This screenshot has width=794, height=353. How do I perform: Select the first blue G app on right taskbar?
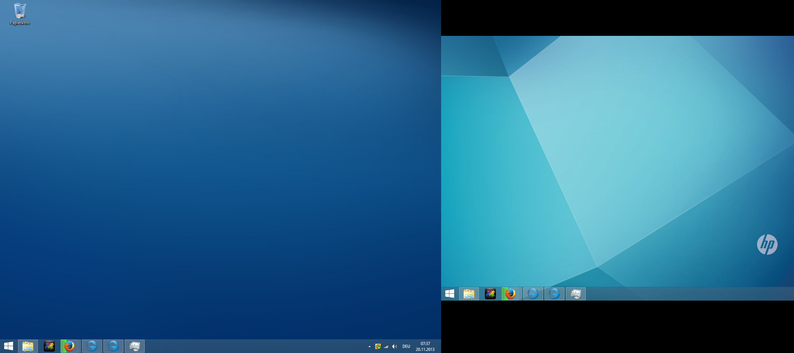(x=533, y=294)
